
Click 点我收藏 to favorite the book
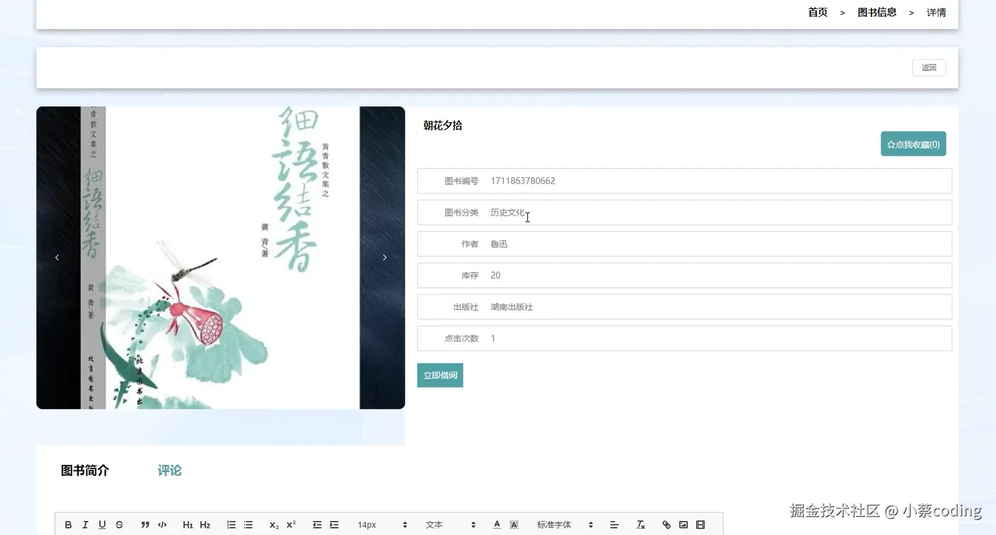tap(913, 144)
